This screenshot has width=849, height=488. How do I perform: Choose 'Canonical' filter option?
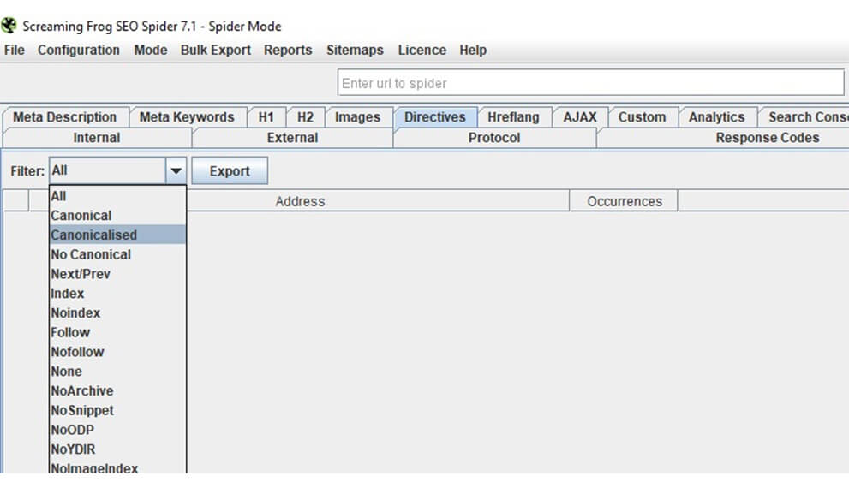(x=117, y=216)
